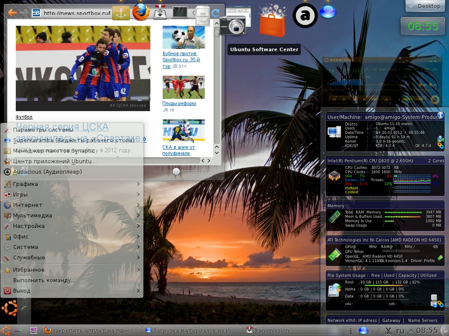Viewport: 449px width, 336px height.
Task: Click the info icon on User/Machine widget
Action: tap(440, 115)
